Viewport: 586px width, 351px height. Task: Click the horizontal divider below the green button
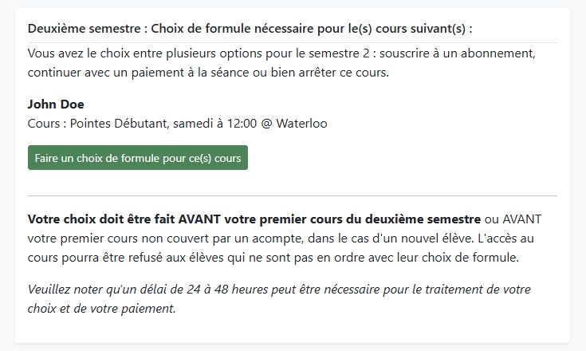(x=293, y=195)
